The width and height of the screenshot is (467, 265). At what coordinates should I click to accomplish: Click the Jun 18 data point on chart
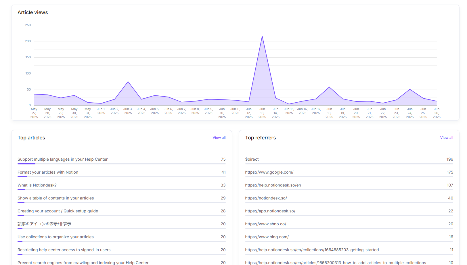[329, 87]
